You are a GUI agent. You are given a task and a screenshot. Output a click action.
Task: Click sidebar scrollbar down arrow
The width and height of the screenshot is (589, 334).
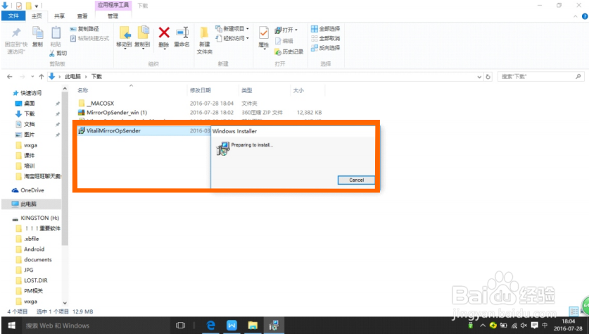click(65, 303)
